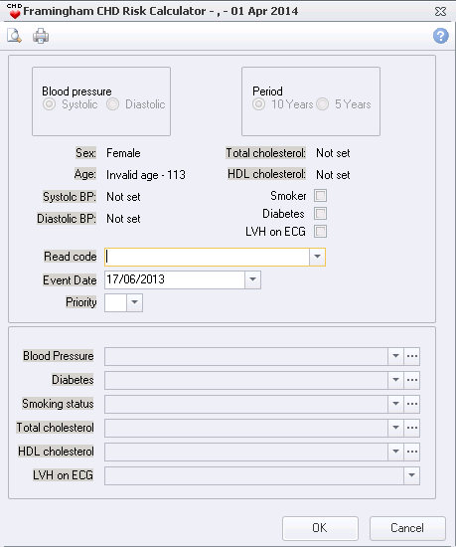Confirm with the OK button

(320, 528)
